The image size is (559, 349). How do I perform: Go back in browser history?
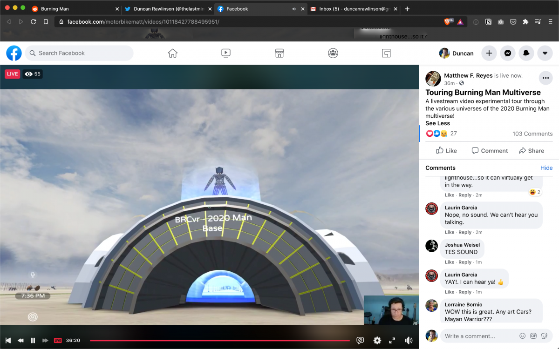[9, 21]
